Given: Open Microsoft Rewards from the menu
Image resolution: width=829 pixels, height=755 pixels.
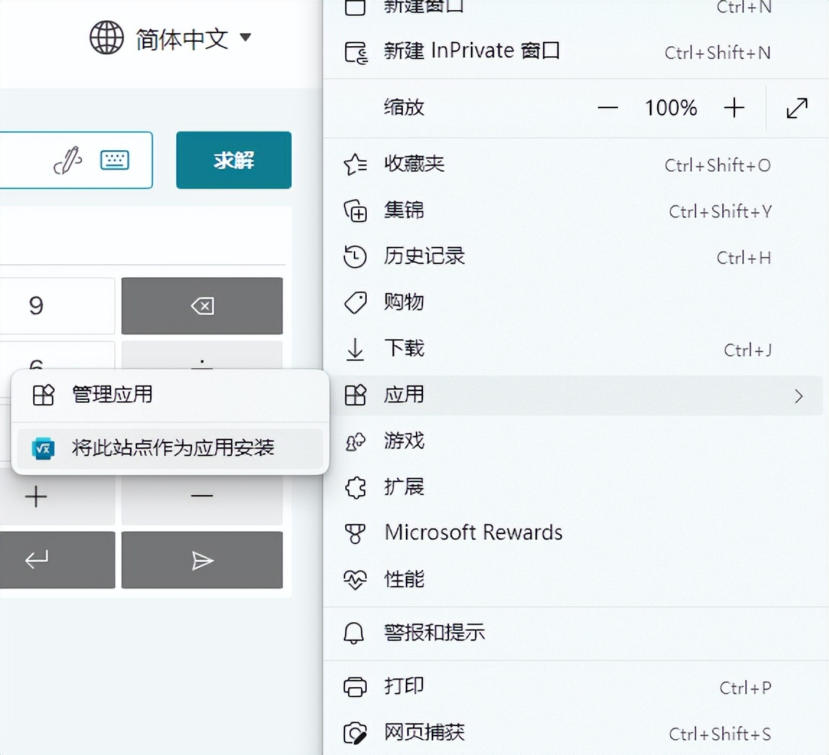Looking at the screenshot, I should pos(474,533).
